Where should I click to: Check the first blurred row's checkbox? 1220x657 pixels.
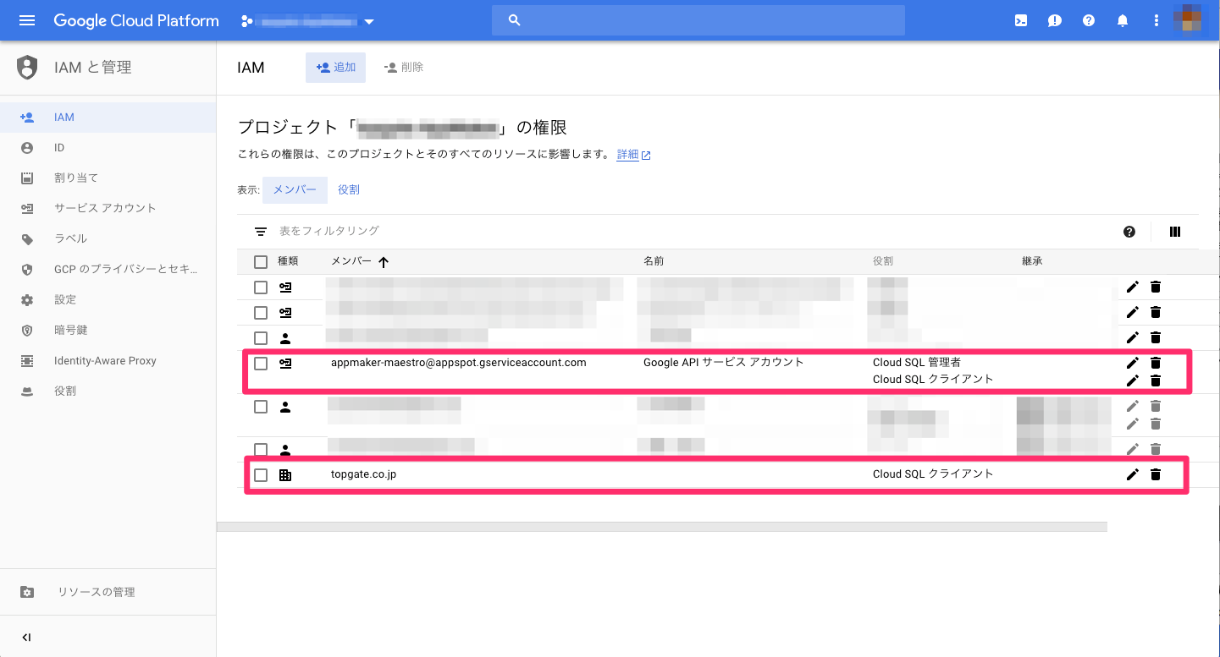[261, 287]
